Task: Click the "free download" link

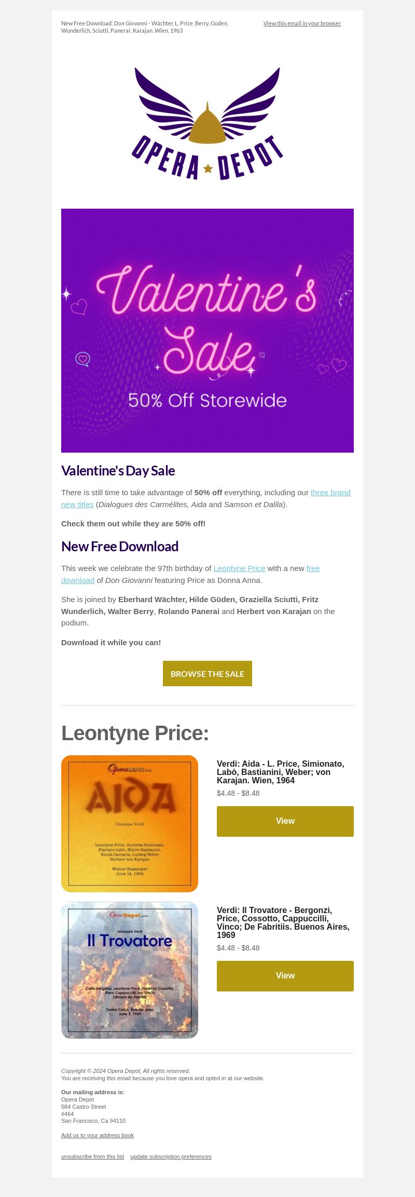Action: [190, 574]
